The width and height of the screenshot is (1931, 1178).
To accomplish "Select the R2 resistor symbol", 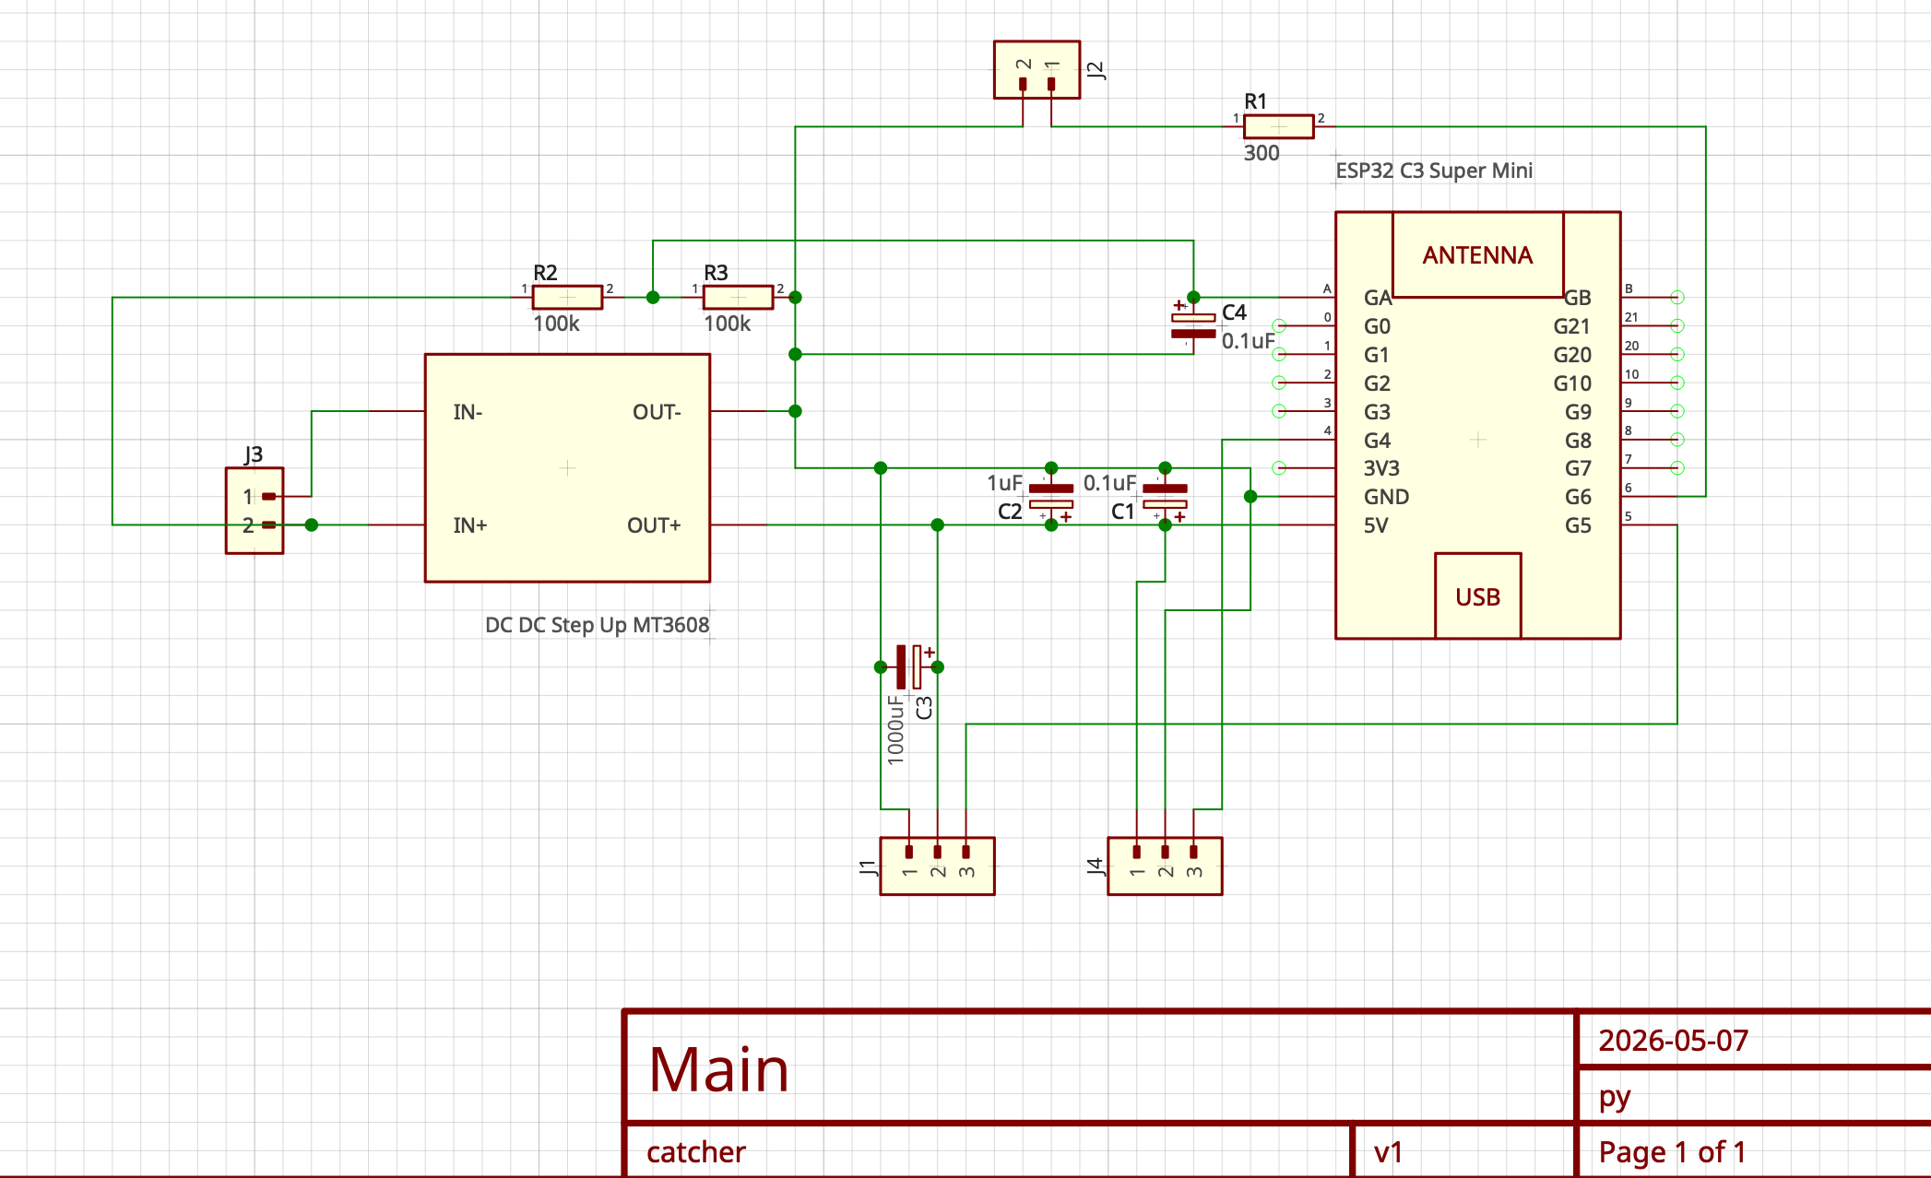I will (567, 297).
